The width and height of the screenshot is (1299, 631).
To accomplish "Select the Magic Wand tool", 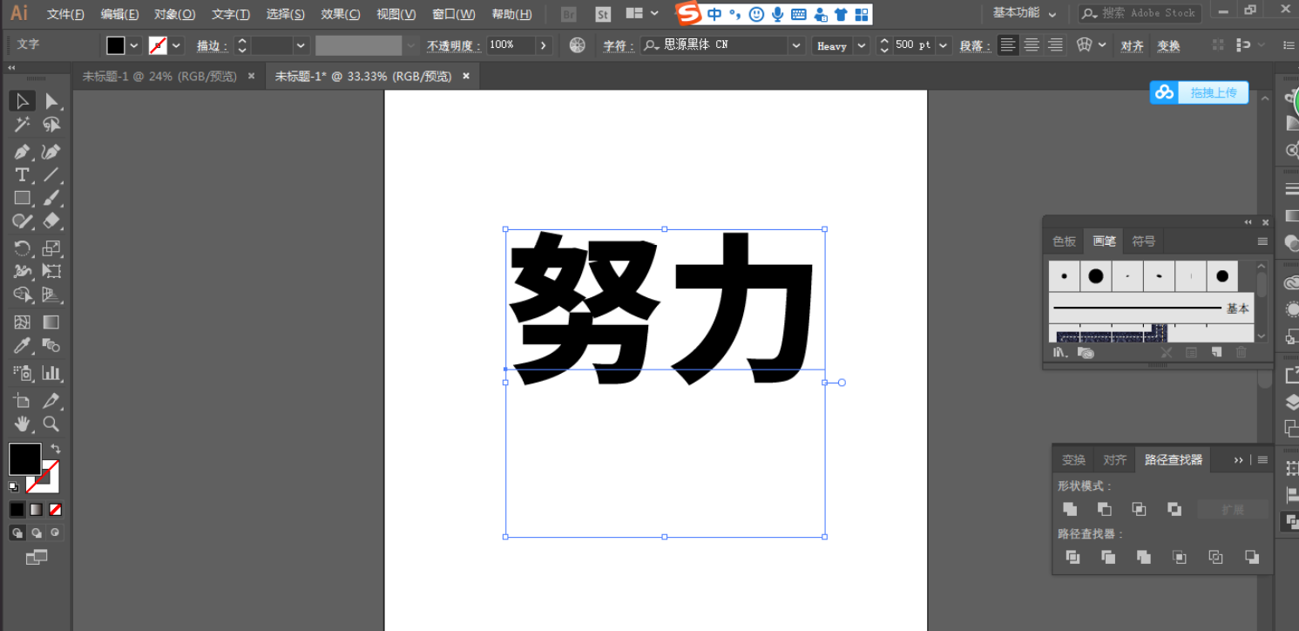I will tap(23, 125).
